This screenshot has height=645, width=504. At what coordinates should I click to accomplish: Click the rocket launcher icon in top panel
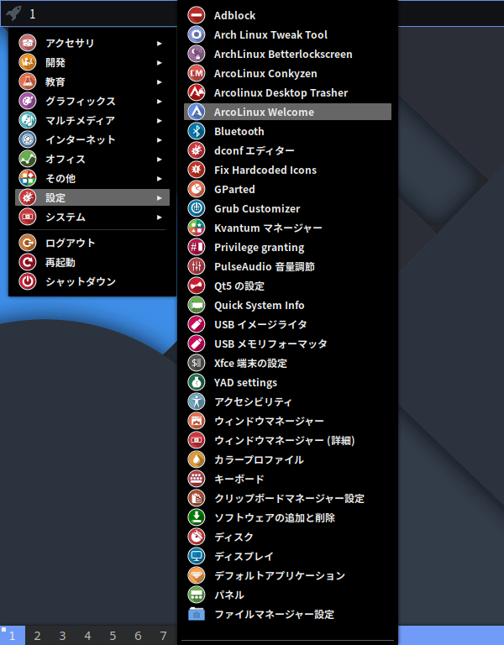click(13, 13)
